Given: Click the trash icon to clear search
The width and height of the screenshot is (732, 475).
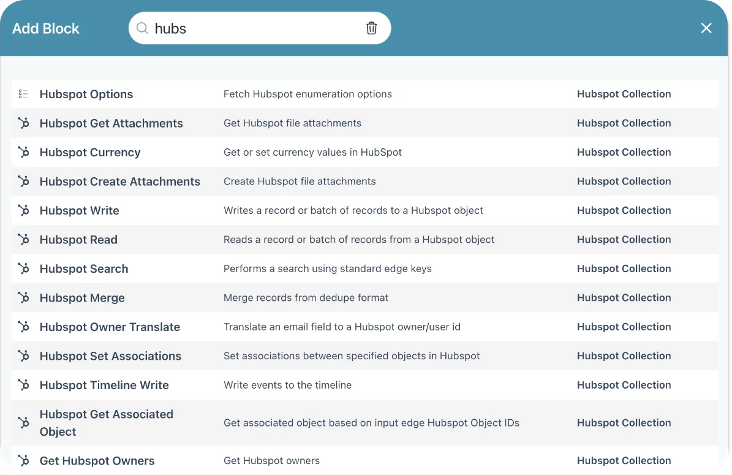Looking at the screenshot, I should coord(371,28).
